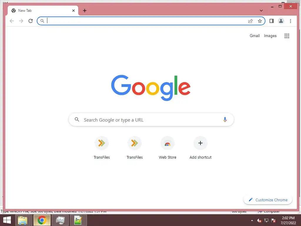
Task: Minimize the Chrome window
Action: pyautogui.click(x=272, y=6)
